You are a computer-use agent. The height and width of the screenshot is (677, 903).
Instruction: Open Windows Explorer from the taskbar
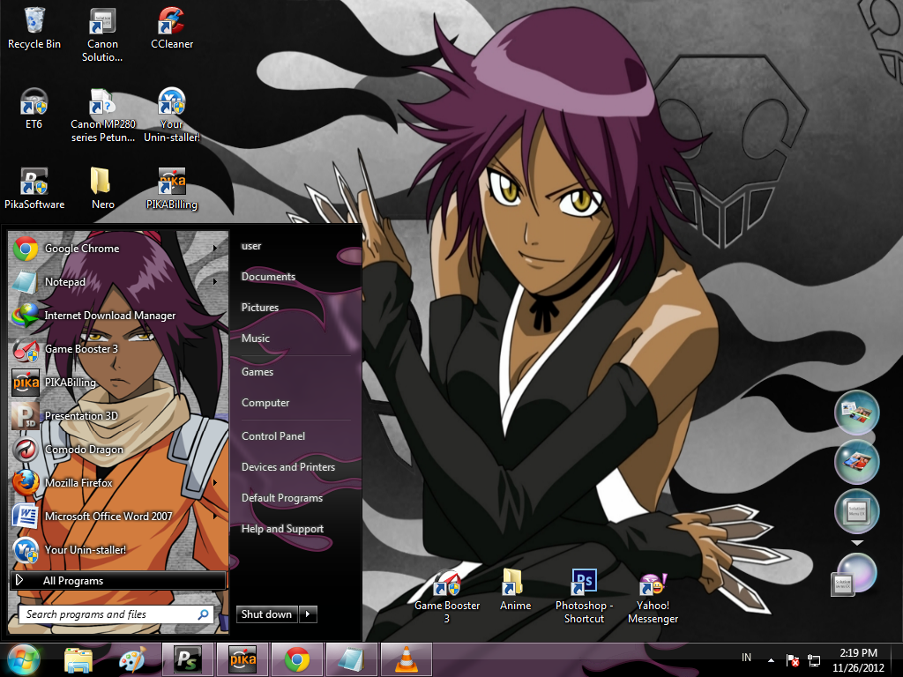coord(78,659)
